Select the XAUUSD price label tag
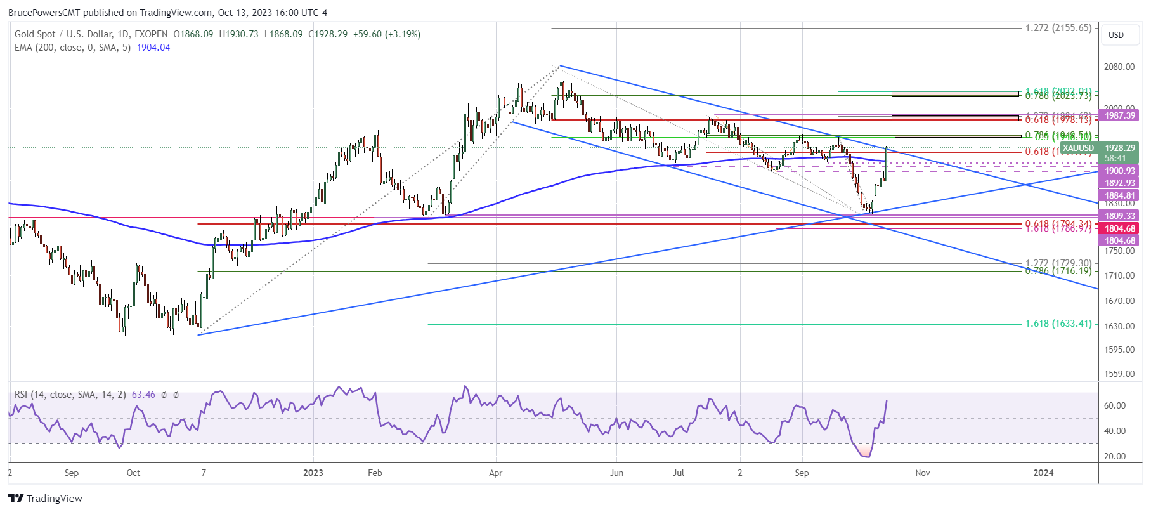This screenshot has width=1151, height=512. click(1079, 148)
